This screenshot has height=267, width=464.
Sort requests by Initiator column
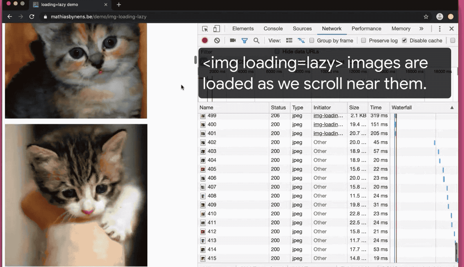(329, 108)
